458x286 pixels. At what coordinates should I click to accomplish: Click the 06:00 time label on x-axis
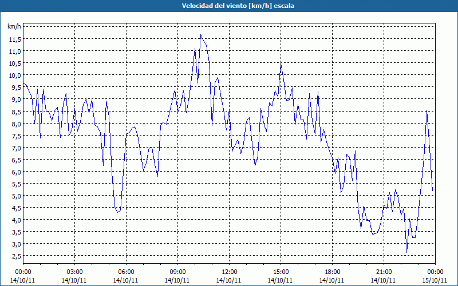(126, 272)
